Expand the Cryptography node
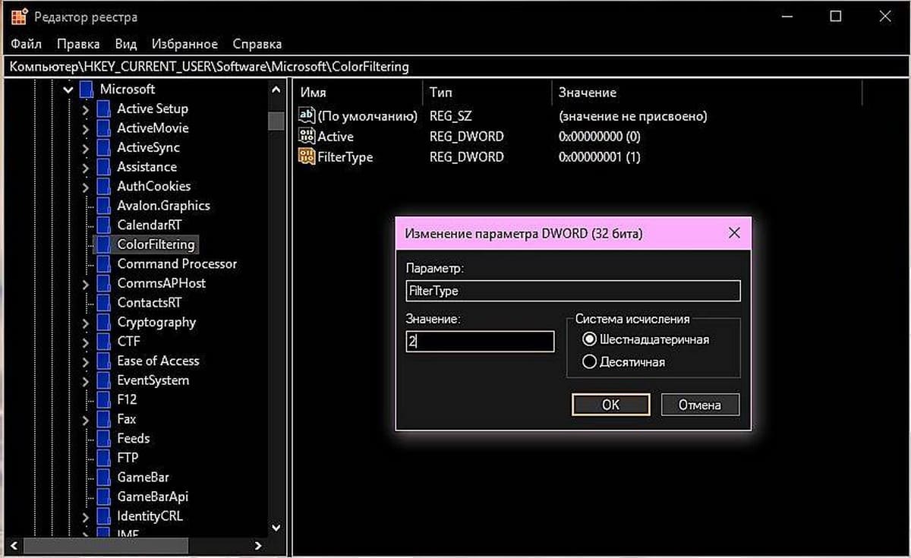The width and height of the screenshot is (911, 558). [86, 323]
